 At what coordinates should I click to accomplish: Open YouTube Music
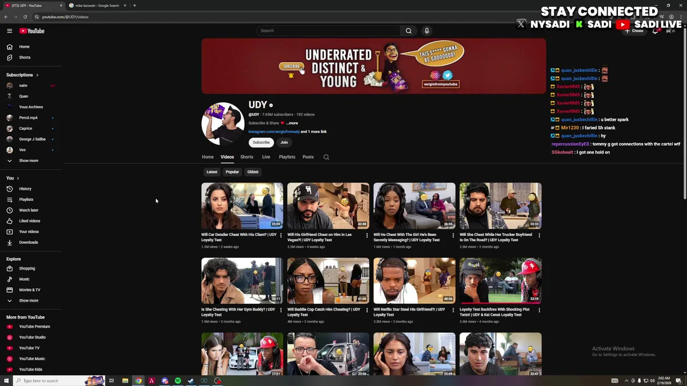click(31, 359)
